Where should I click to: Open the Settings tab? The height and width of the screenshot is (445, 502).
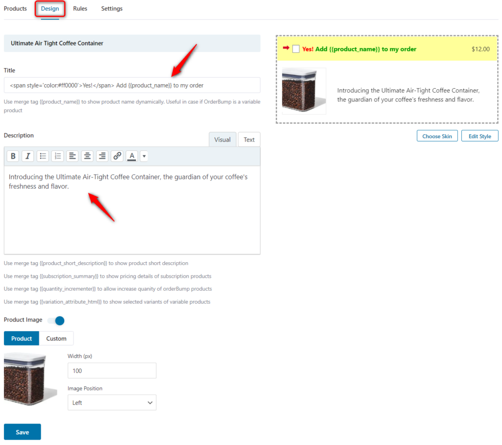coord(112,9)
